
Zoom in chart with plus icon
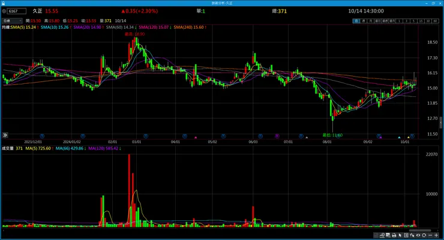(x=436, y=235)
